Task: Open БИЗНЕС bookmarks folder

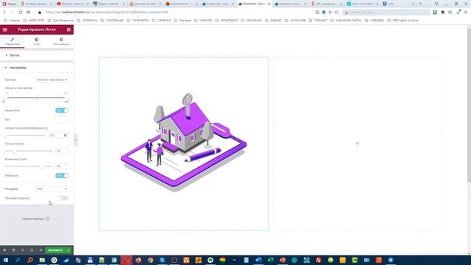Action: tap(273, 21)
